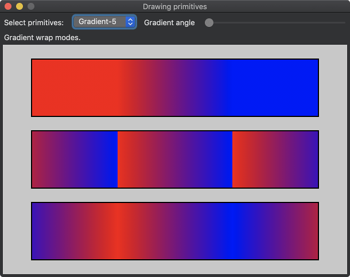Click the gray zoom window button
Screen dimensions: 350x277
click(x=31, y=6)
